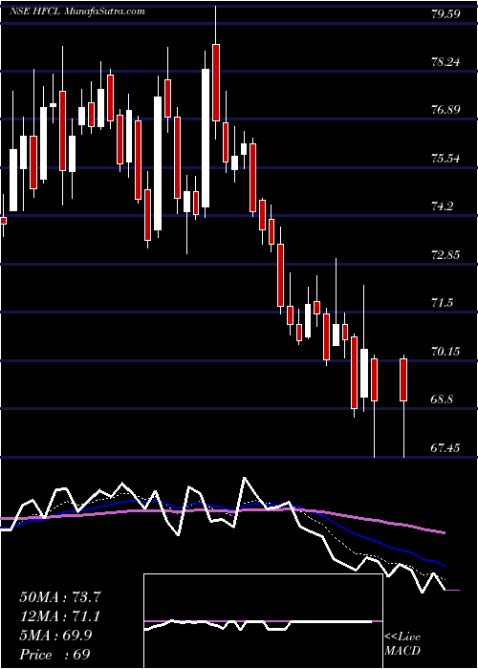This screenshot has width=478, height=669.
Task: Click the tallest red candle near 79.59
Action: tap(216, 82)
